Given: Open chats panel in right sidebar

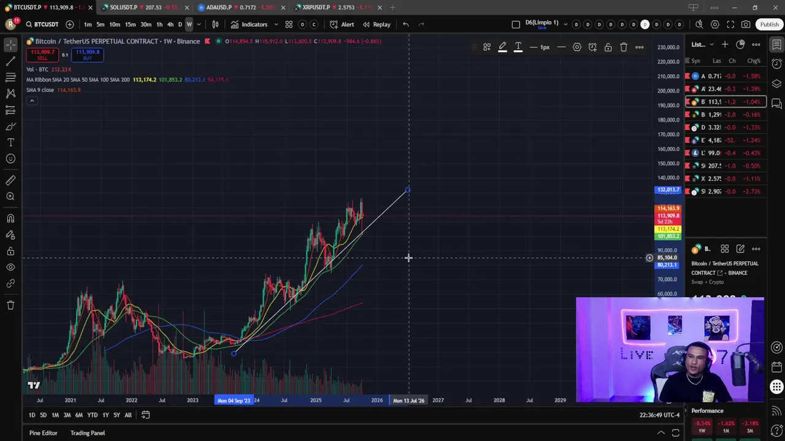Looking at the screenshot, I should (x=776, y=103).
